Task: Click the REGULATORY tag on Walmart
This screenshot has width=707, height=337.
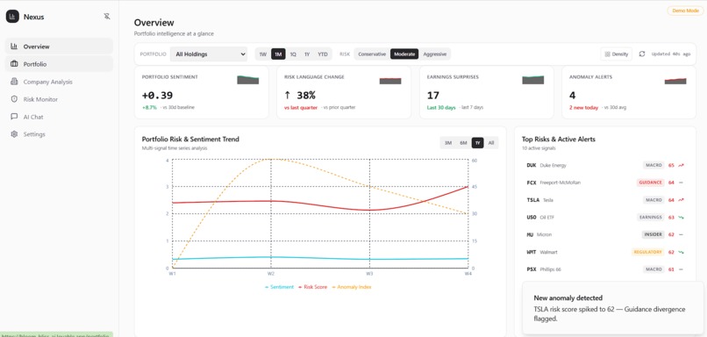Action: point(647,252)
